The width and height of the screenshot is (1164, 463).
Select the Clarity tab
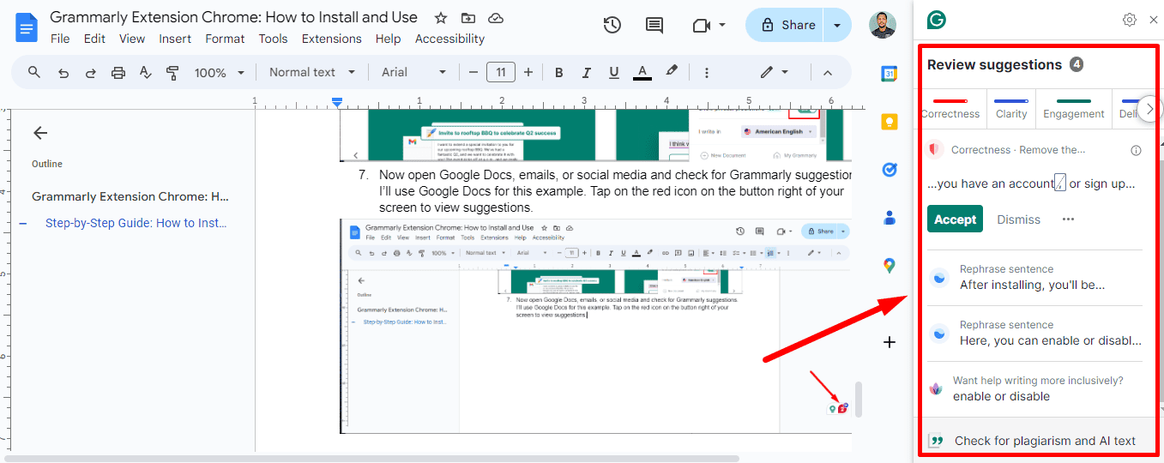(1011, 109)
